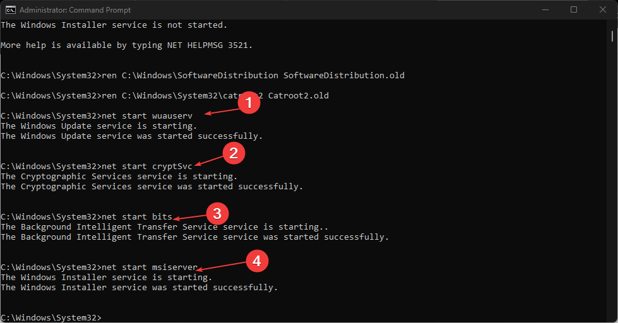Click the red annotation circle numbered 4

click(257, 261)
